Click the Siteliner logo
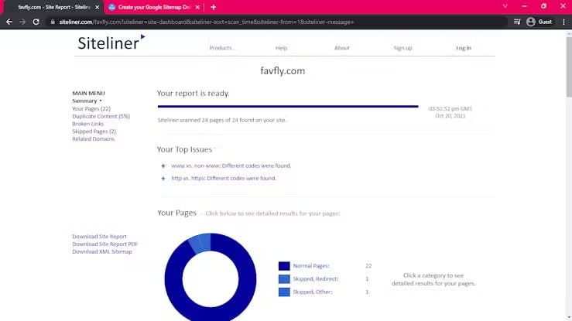The height and width of the screenshot is (321, 572). pyautogui.click(x=111, y=43)
